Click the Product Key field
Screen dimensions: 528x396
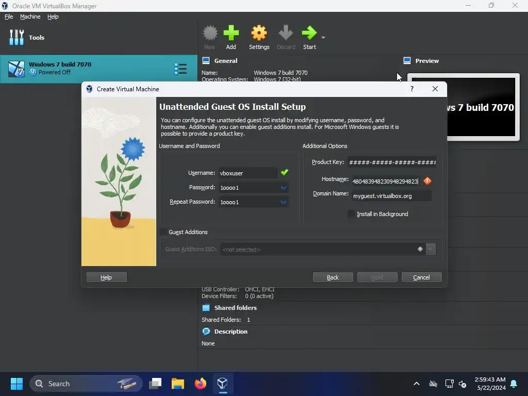[x=392, y=162]
